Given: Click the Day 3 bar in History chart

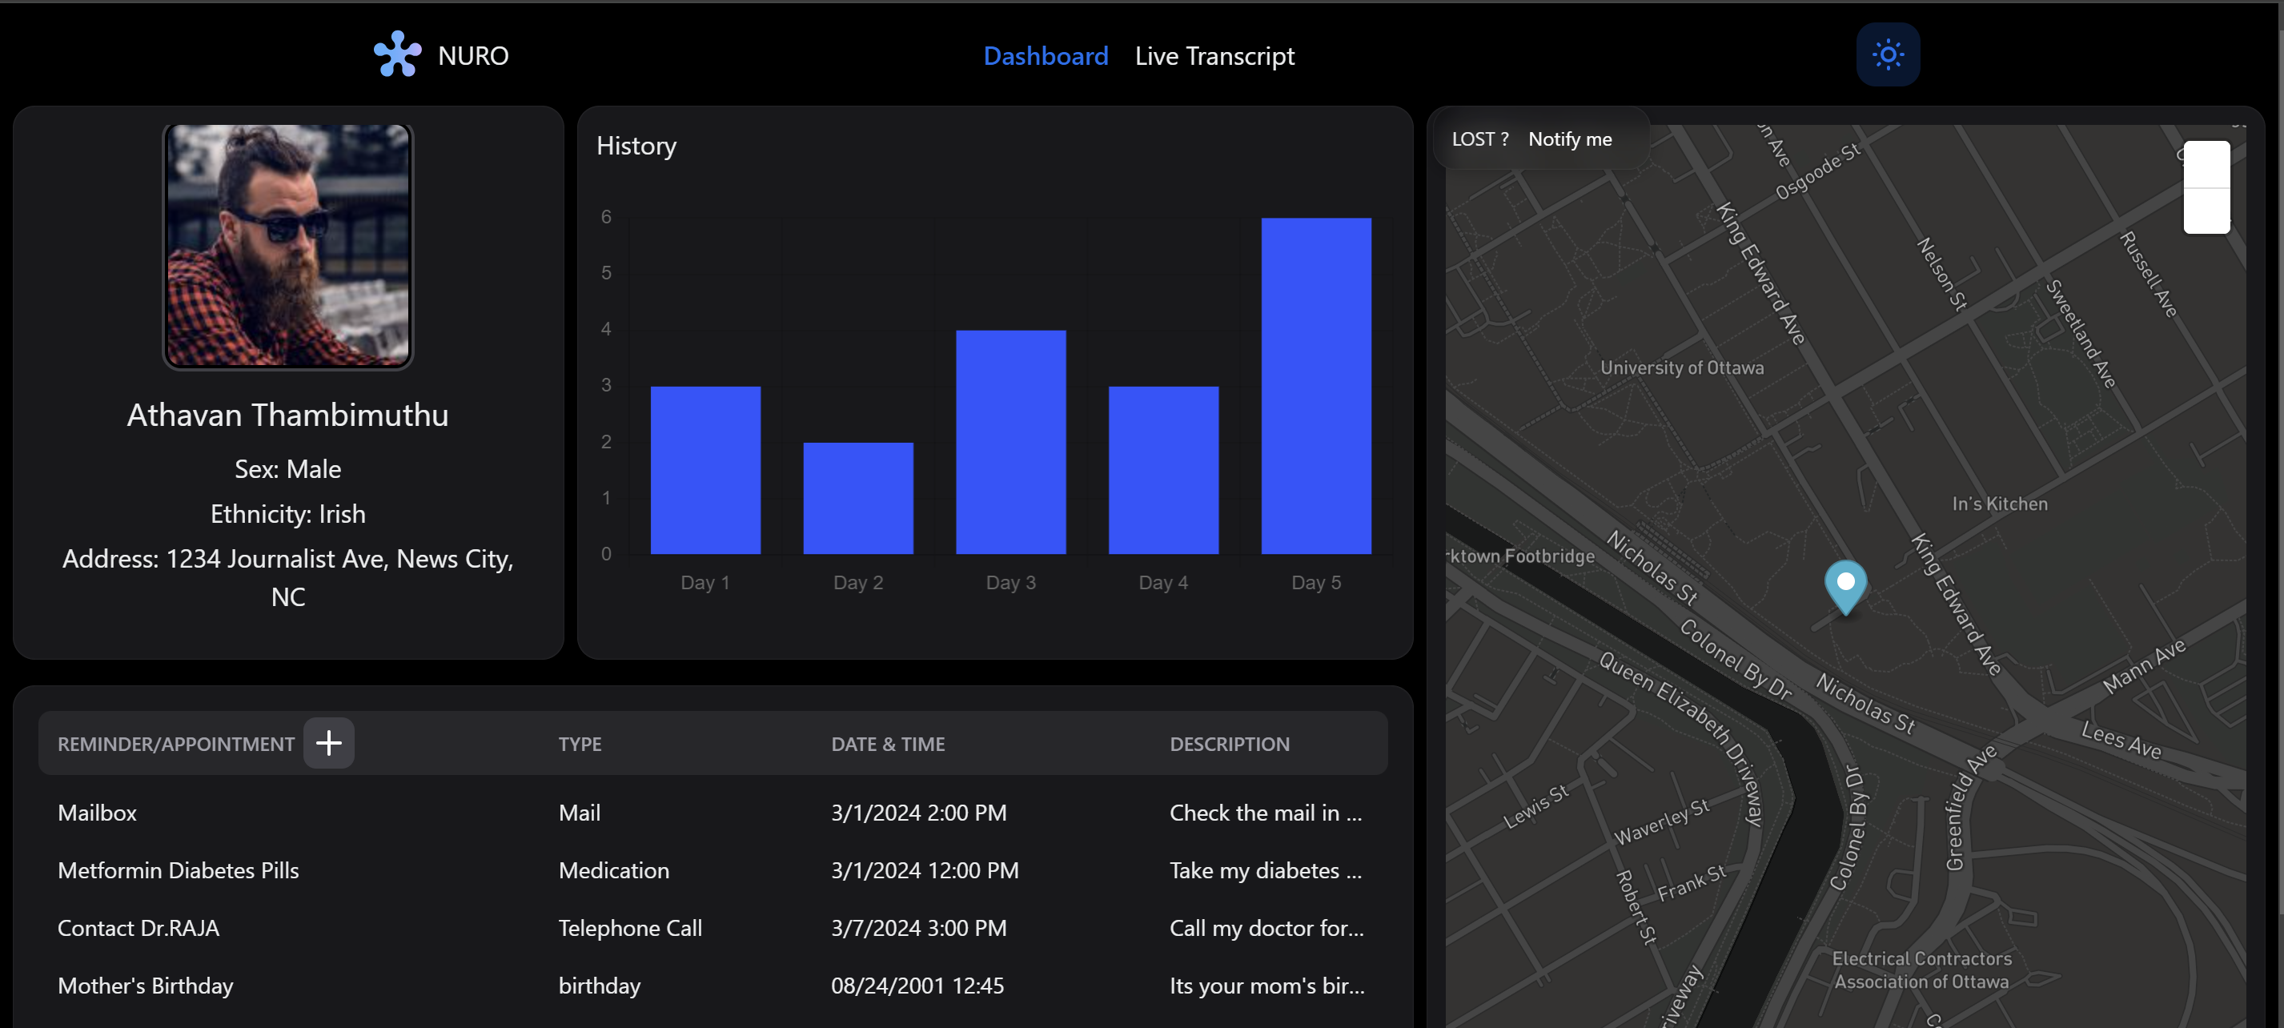Looking at the screenshot, I should (1011, 442).
